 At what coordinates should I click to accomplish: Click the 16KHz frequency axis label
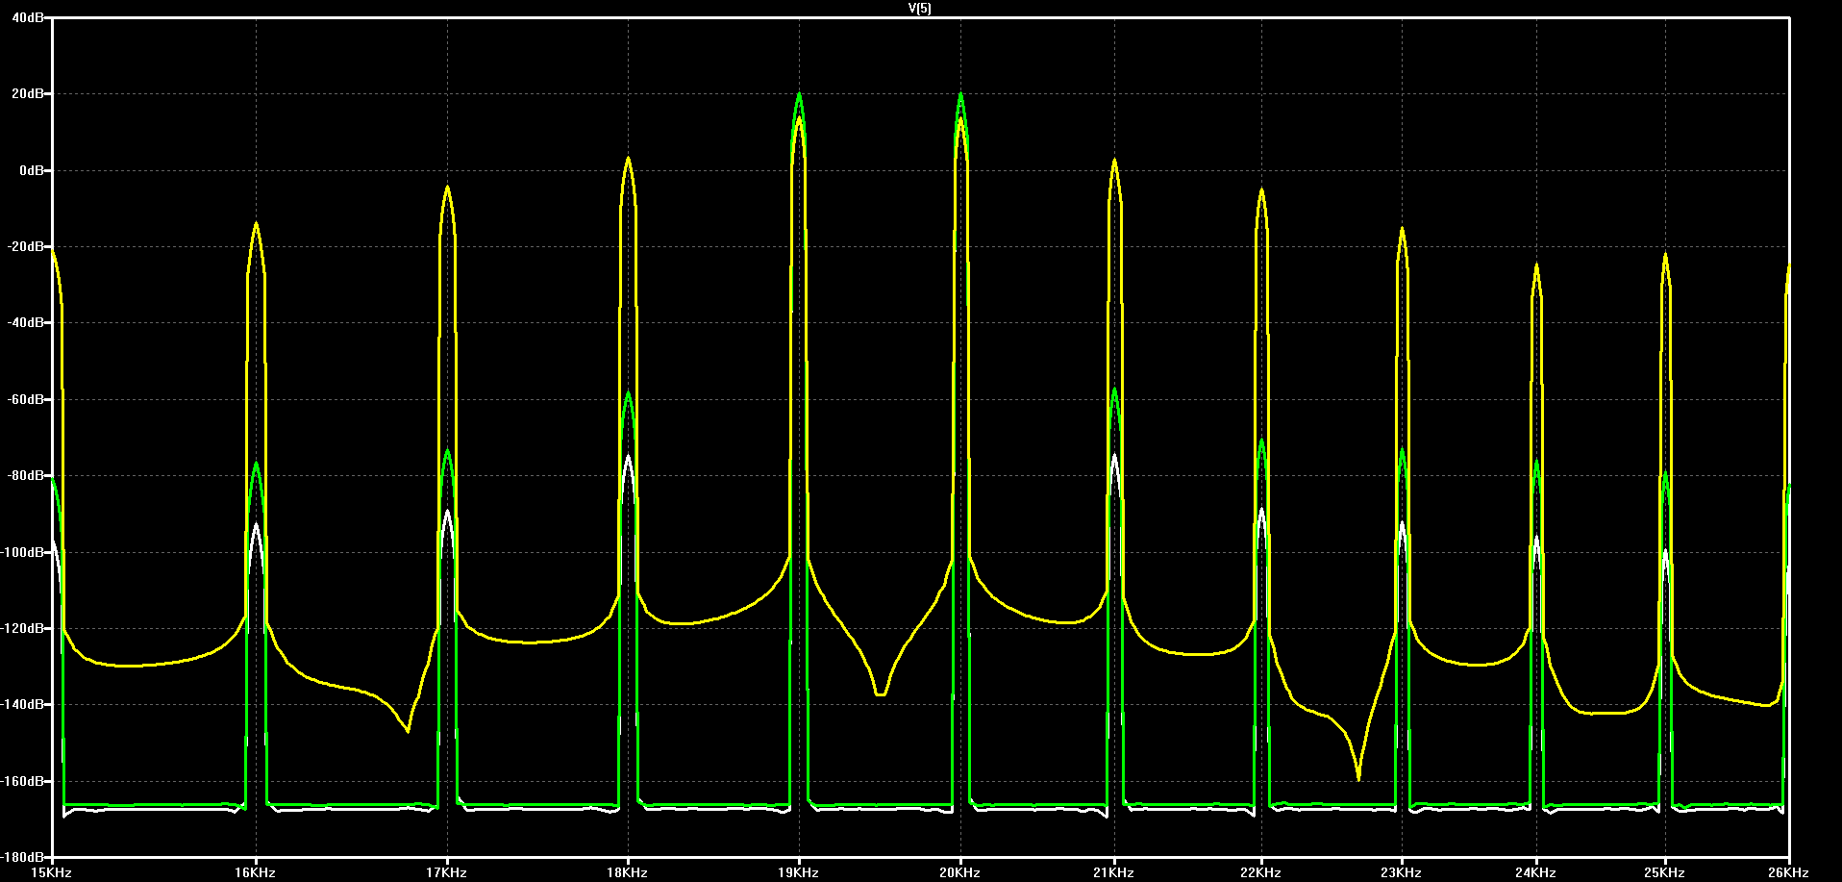pyautogui.click(x=255, y=872)
